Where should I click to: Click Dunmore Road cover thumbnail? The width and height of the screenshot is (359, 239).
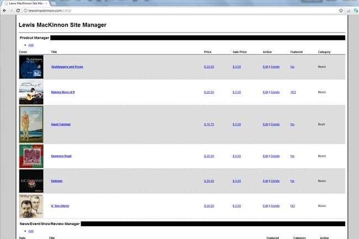[x=31, y=156]
